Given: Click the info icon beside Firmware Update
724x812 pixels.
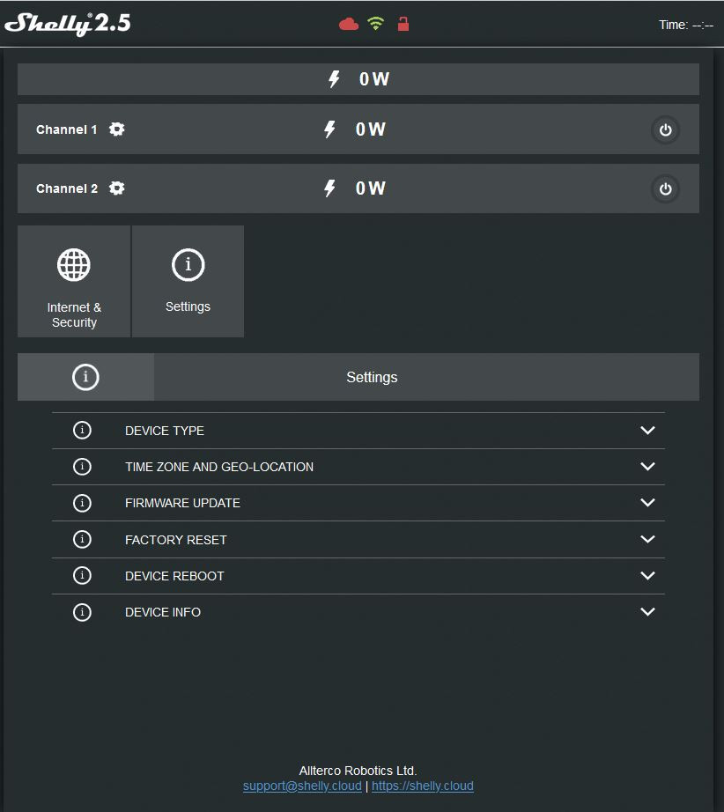Looking at the screenshot, I should click(x=82, y=503).
